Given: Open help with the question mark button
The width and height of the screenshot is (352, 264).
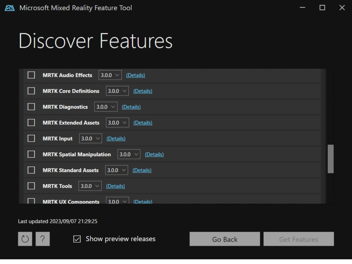Looking at the screenshot, I should click(43, 239).
